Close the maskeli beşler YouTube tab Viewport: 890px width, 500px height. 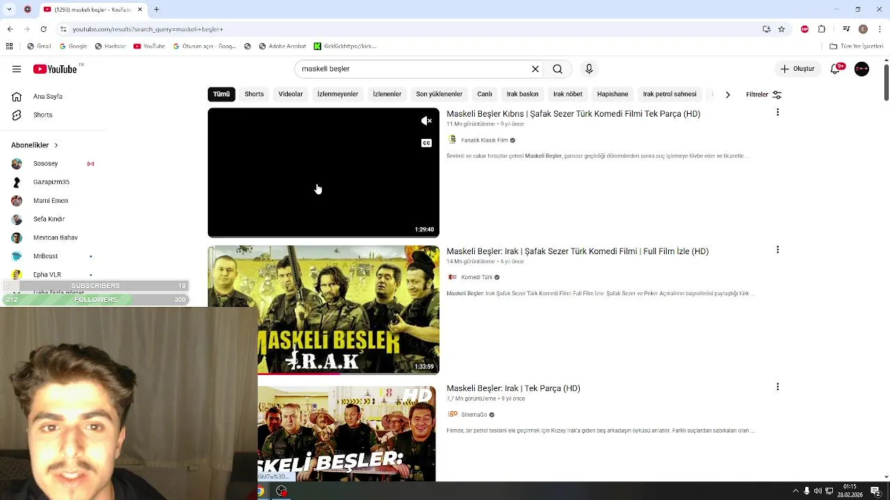(x=140, y=10)
